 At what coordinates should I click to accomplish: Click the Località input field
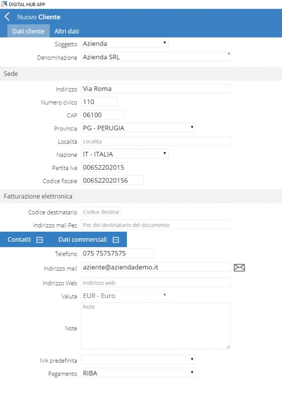tap(156, 141)
